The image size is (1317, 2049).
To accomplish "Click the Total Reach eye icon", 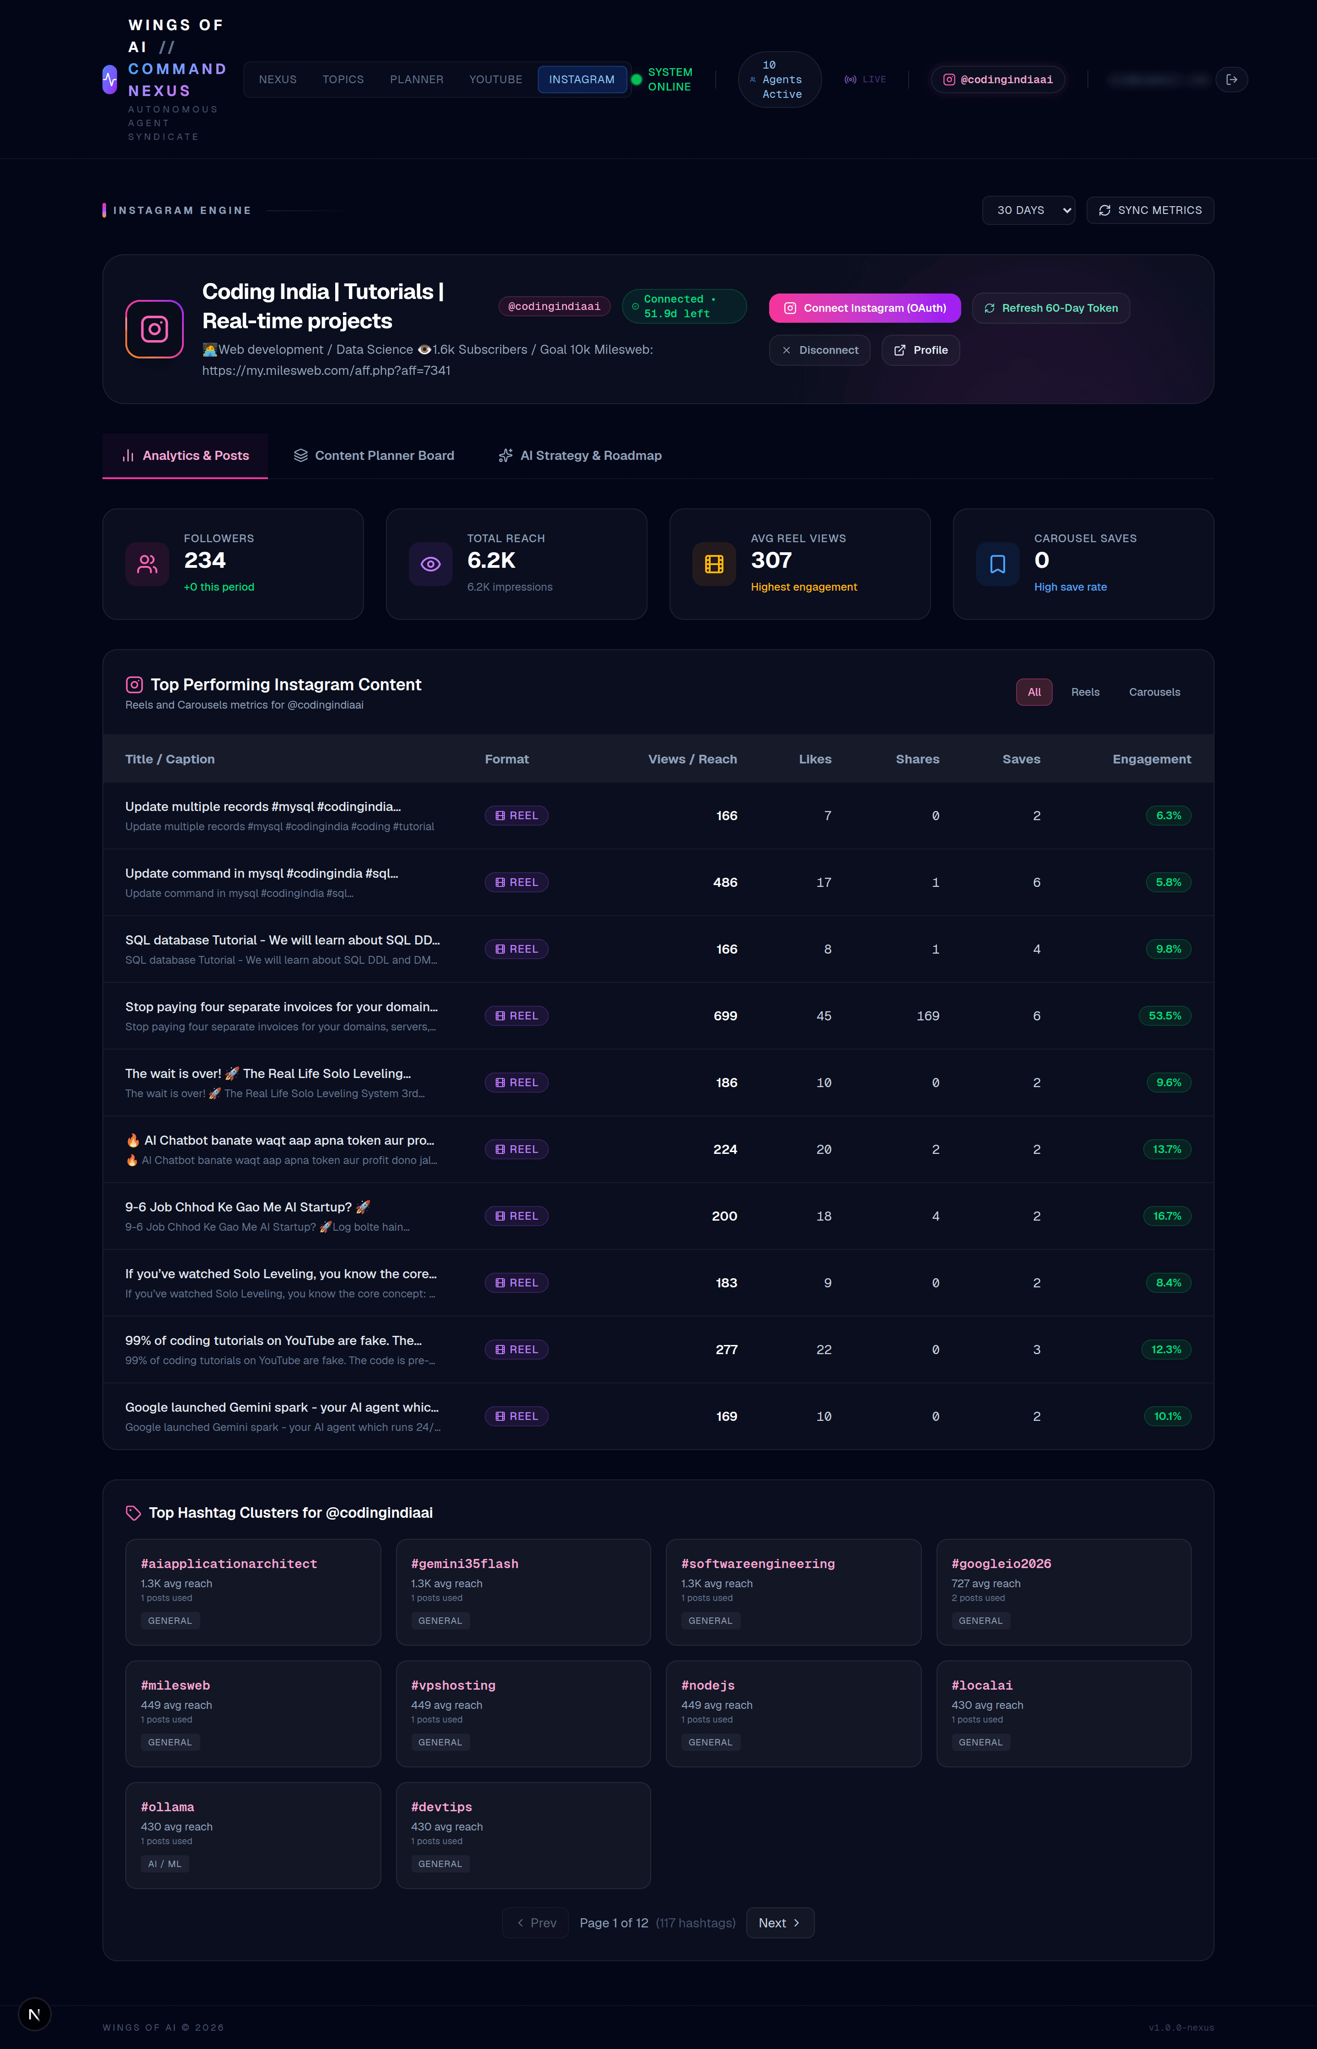I will click(x=430, y=564).
